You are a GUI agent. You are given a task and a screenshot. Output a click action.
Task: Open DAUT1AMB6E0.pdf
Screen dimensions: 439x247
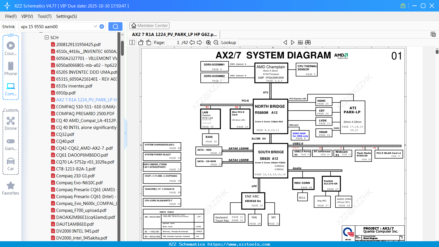tap(75, 224)
